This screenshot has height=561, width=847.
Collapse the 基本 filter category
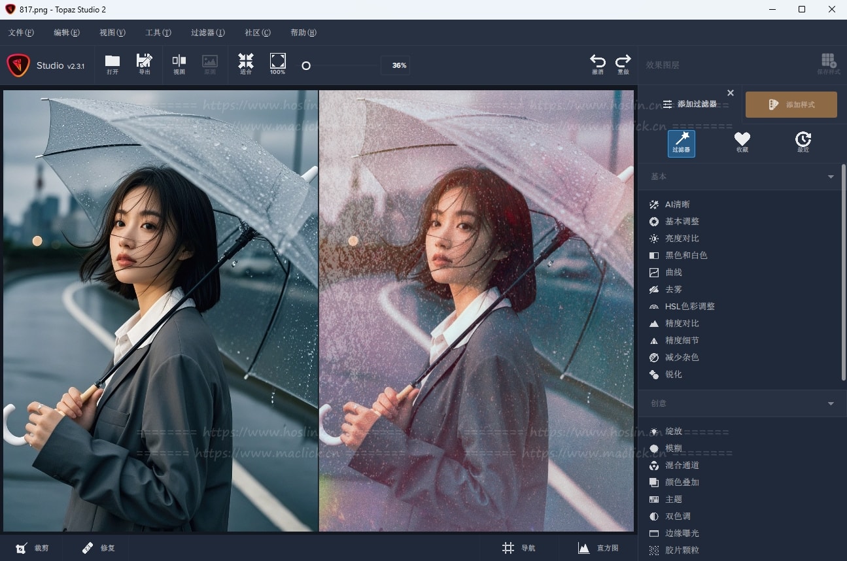pos(831,177)
